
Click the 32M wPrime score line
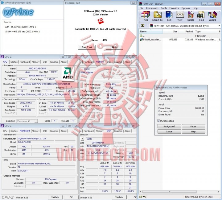[x=21, y=27]
